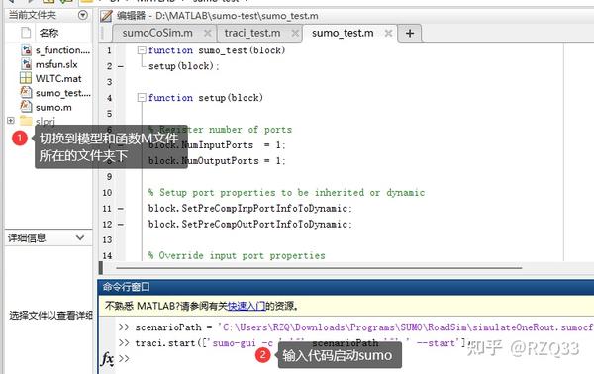Collapse the setup function fold marker

pos(142,98)
